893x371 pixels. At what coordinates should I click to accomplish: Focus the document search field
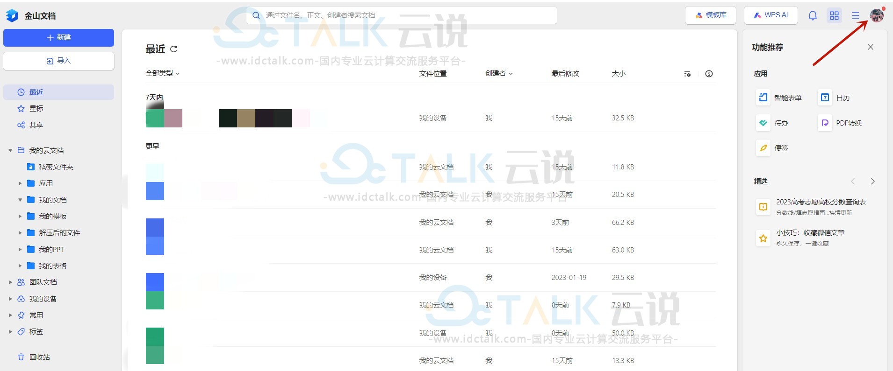tap(402, 15)
